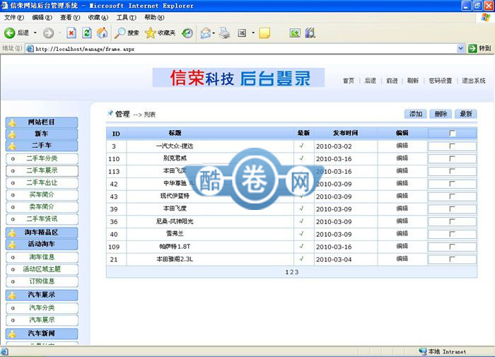Screen dimensions: 495x357
Task: Click the 密码设置 link
Action: click(441, 81)
